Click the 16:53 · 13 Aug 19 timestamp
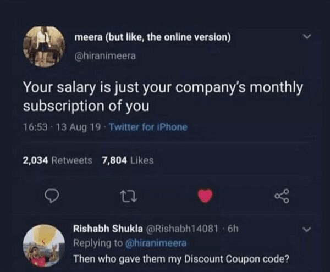330x272 pixels. [62, 127]
